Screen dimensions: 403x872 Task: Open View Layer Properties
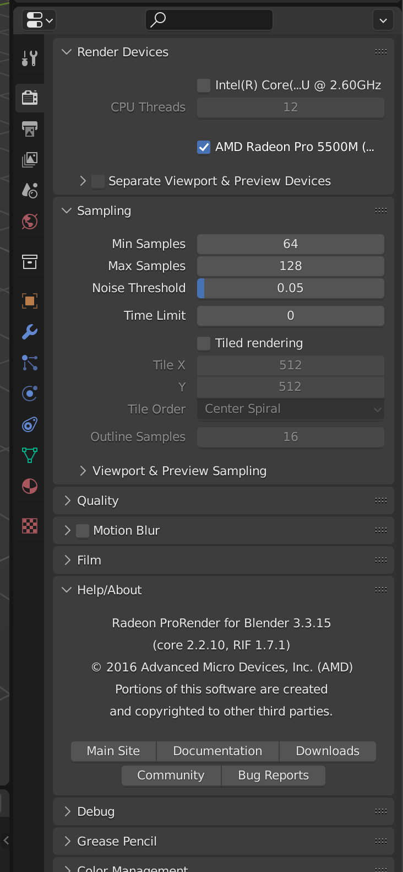[29, 159]
